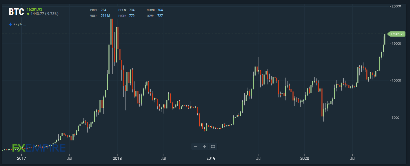Click the green 16281.93 price next to BTC
This screenshot has width=410, height=166.
(35, 9)
